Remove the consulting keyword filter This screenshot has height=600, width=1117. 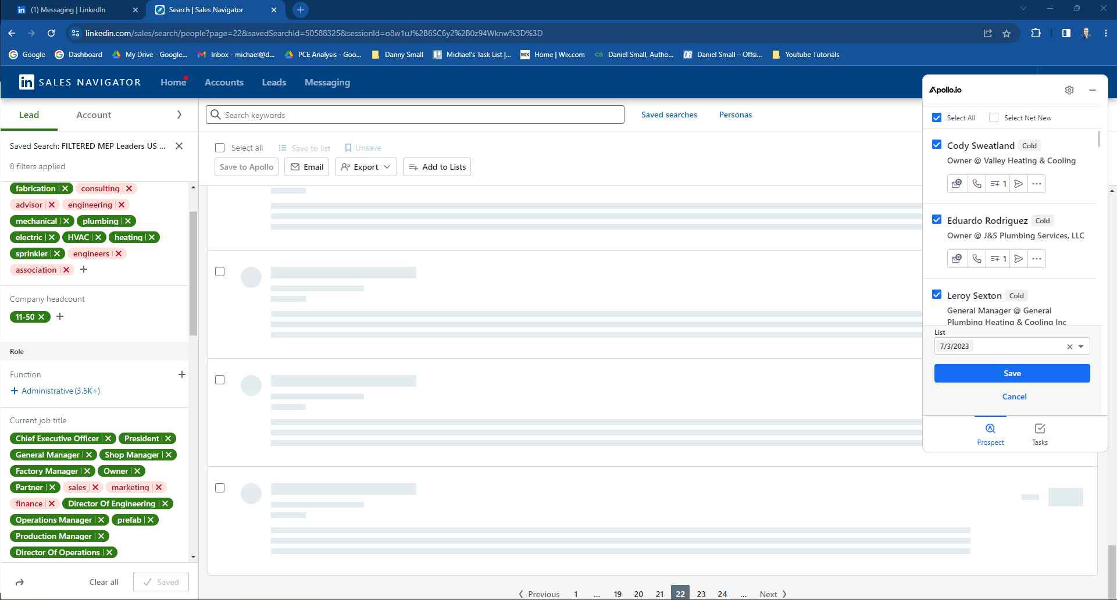(x=129, y=188)
